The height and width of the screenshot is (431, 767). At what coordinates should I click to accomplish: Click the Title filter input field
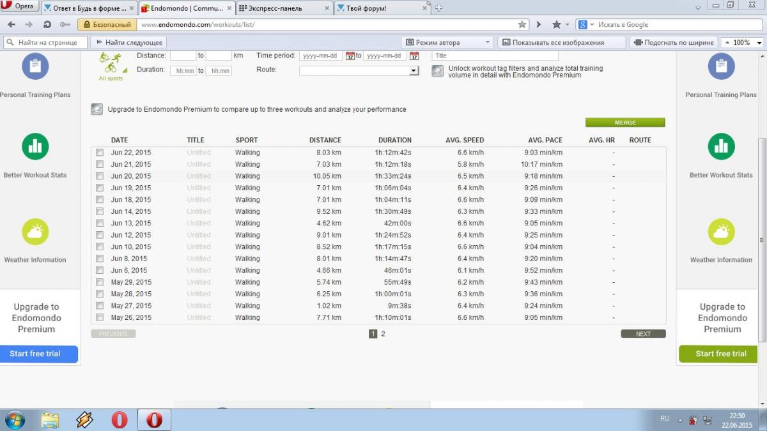click(x=495, y=56)
